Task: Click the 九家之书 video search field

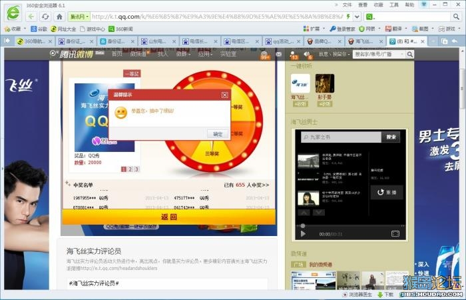Action: click(x=341, y=137)
